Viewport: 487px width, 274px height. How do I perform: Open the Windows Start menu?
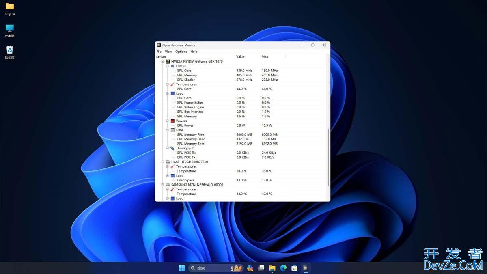182,268
